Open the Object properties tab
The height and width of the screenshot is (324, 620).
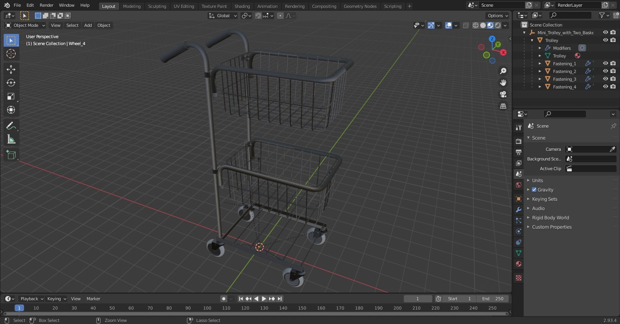coord(519,198)
